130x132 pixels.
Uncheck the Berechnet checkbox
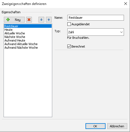[x=69, y=46]
